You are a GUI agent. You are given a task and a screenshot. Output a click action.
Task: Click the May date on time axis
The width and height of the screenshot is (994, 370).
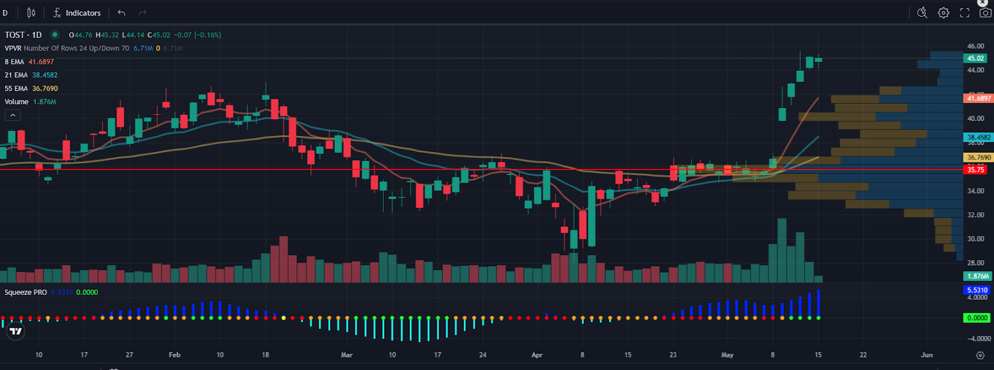(727, 355)
